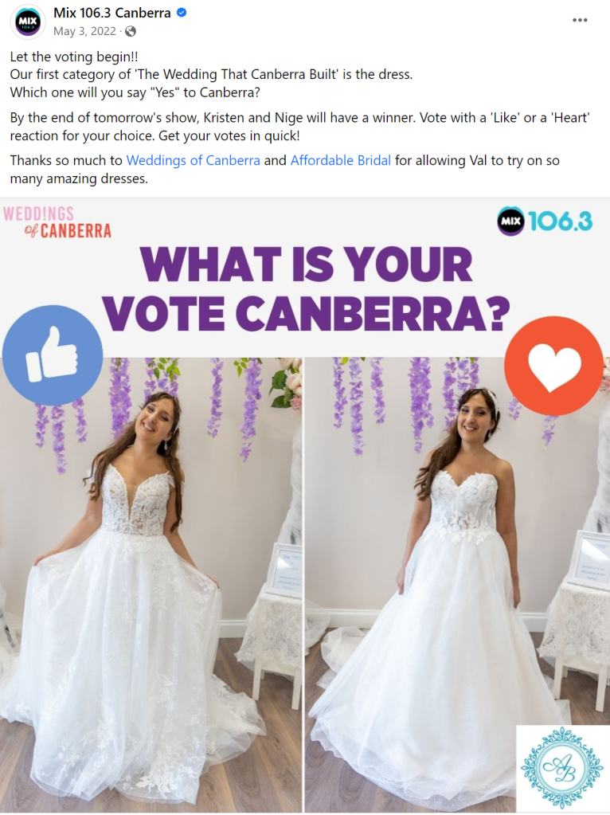Viewport: 610px width, 815px height.
Task: Click the public globe privacy icon
Action: (131, 31)
